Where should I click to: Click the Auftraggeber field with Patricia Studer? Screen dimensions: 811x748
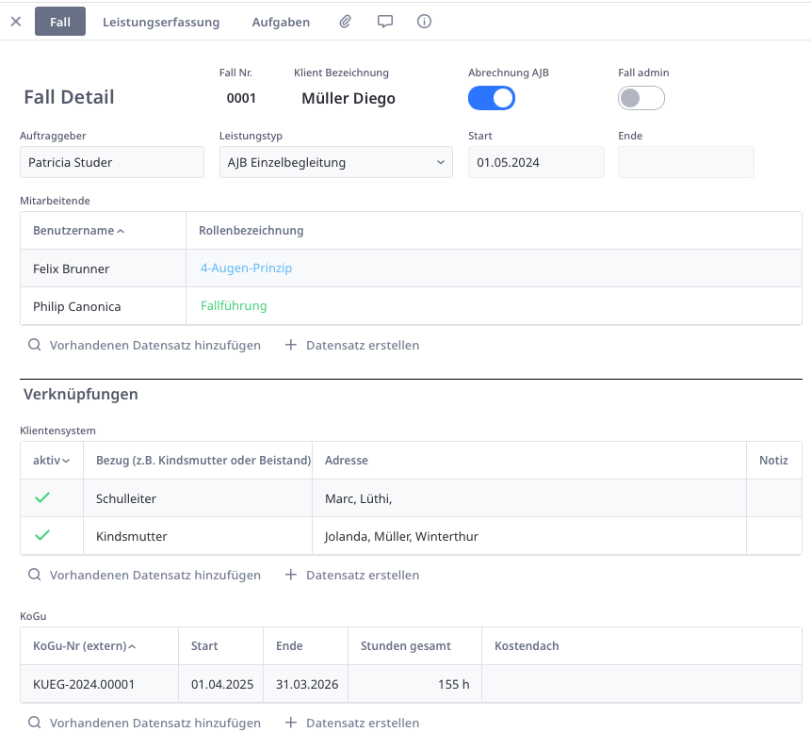(x=112, y=162)
